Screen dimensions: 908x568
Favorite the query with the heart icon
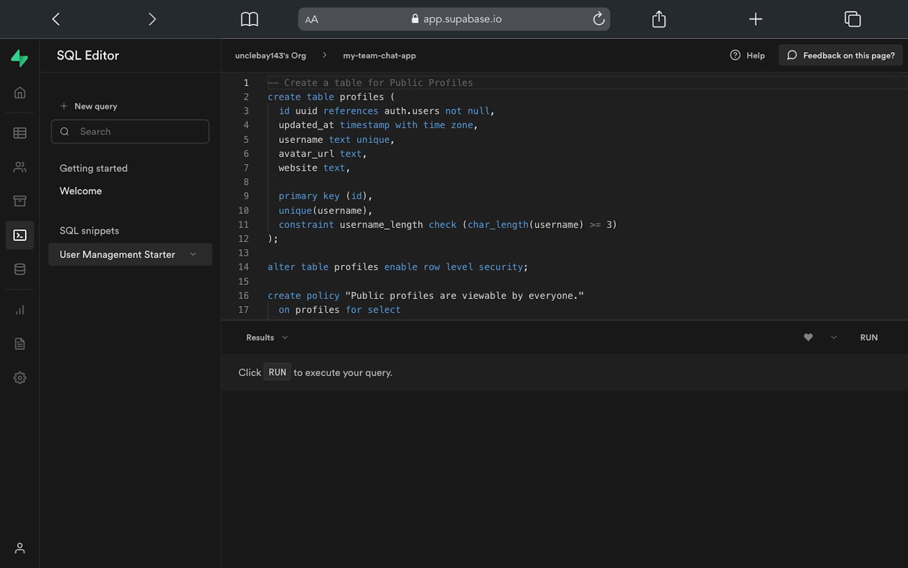coord(808,337)
